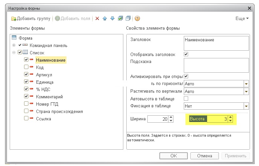Enable Автовысота в таблице checkbox

click(x=186, y=98)
